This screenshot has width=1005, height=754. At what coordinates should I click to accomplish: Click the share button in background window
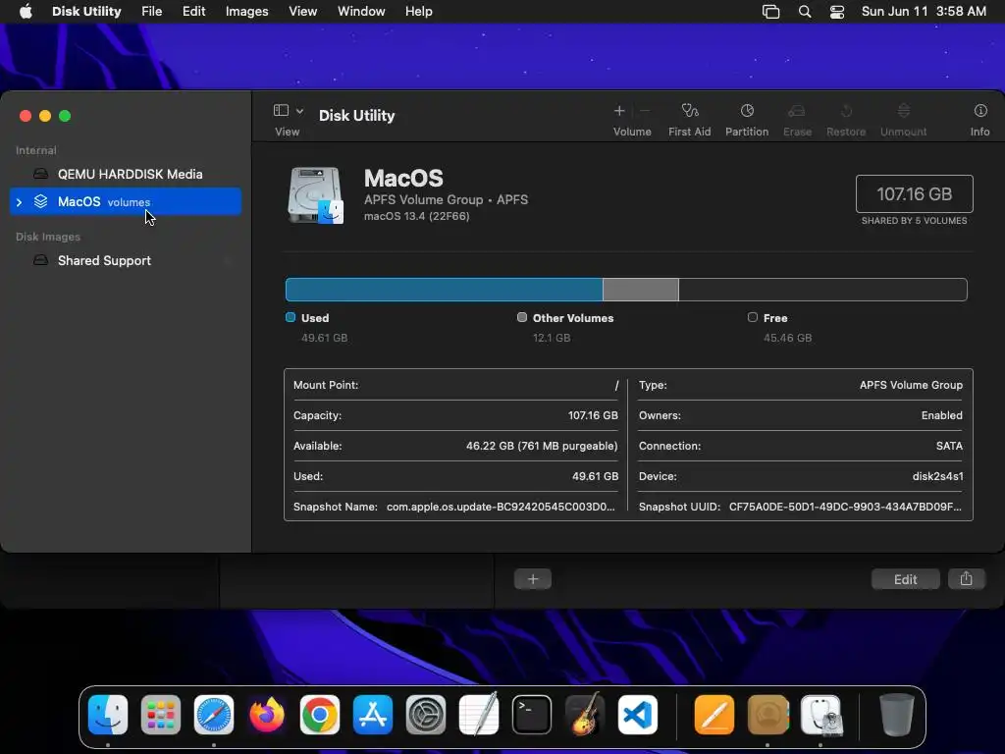[967, 579]
